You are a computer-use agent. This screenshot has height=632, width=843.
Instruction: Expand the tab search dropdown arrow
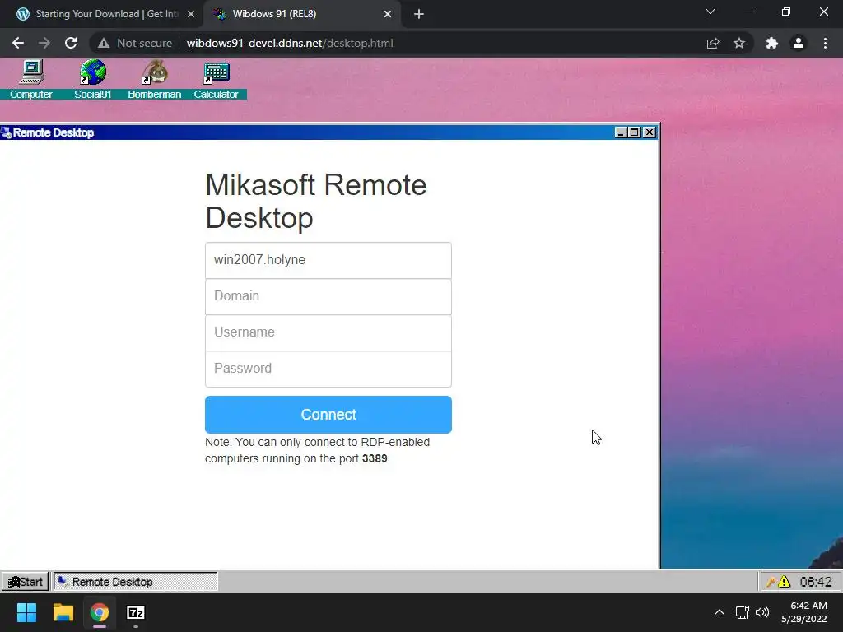(710, 12)
